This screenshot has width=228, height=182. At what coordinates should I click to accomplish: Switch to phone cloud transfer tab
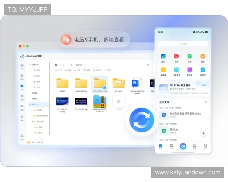pos(194,146)
